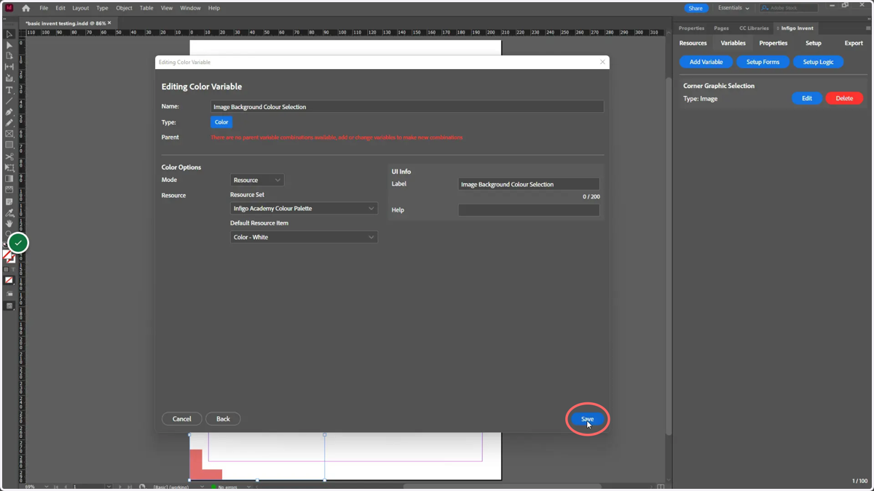Click the variable Name input field

[407, 107]
